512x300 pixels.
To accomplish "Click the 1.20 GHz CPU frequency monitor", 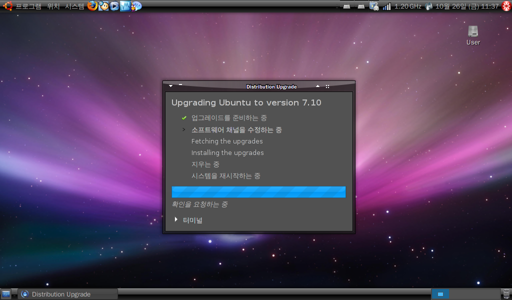I will 408,6.
